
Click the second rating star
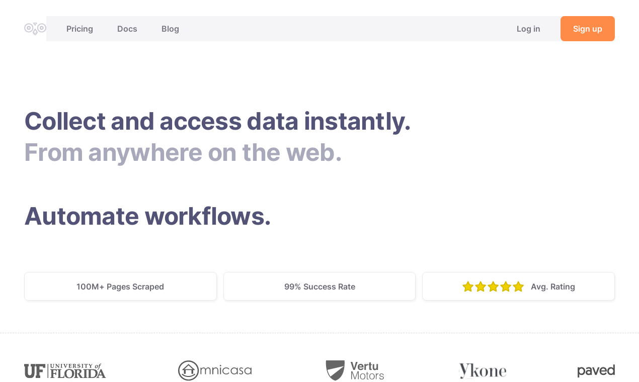pyautogui.click(x=480, y=286)
